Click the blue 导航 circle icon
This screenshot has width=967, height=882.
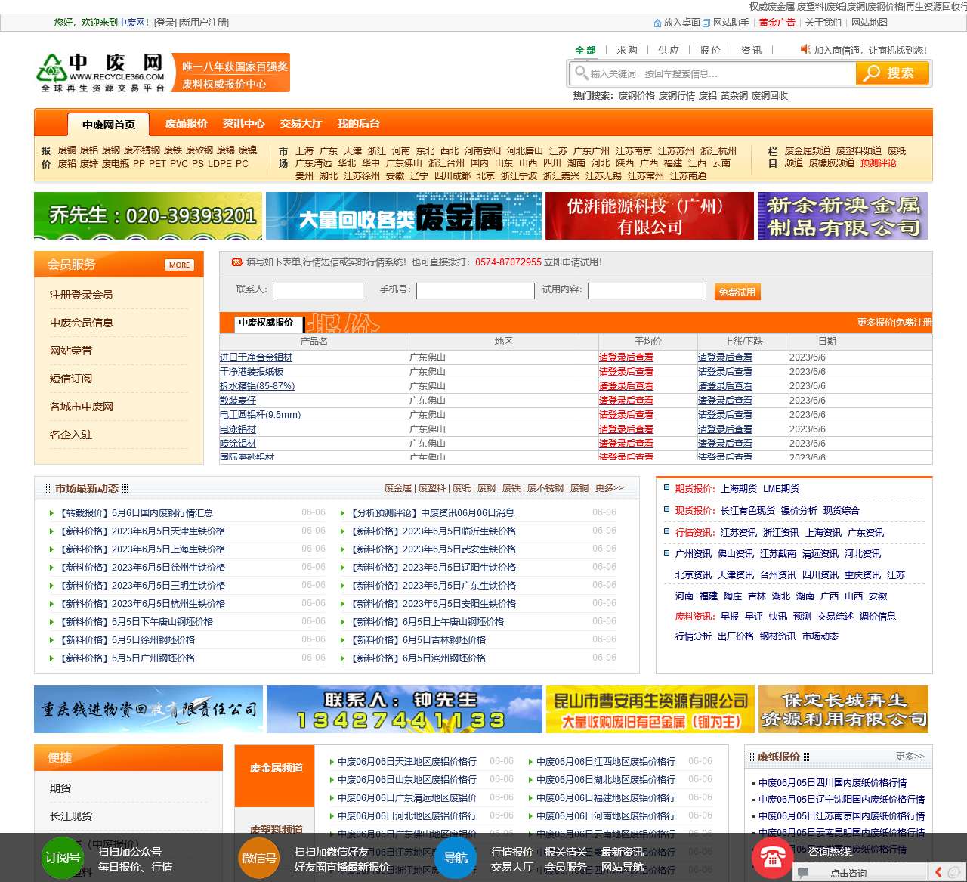pos(456,858)
